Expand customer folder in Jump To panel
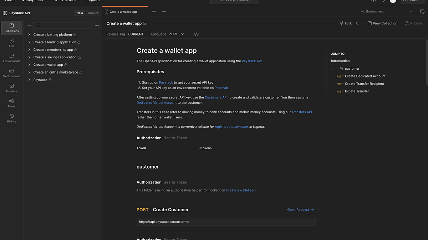This screenshot has width=428, height=240. tap(333, 69)
